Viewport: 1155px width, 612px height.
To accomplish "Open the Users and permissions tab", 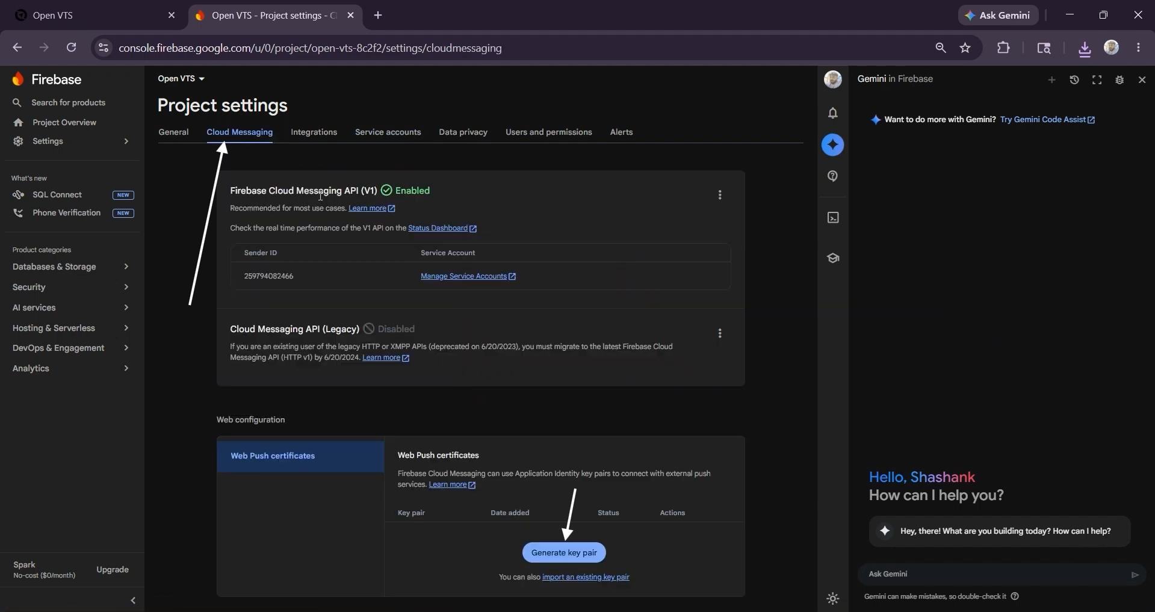I will click(x=548, y=132).
